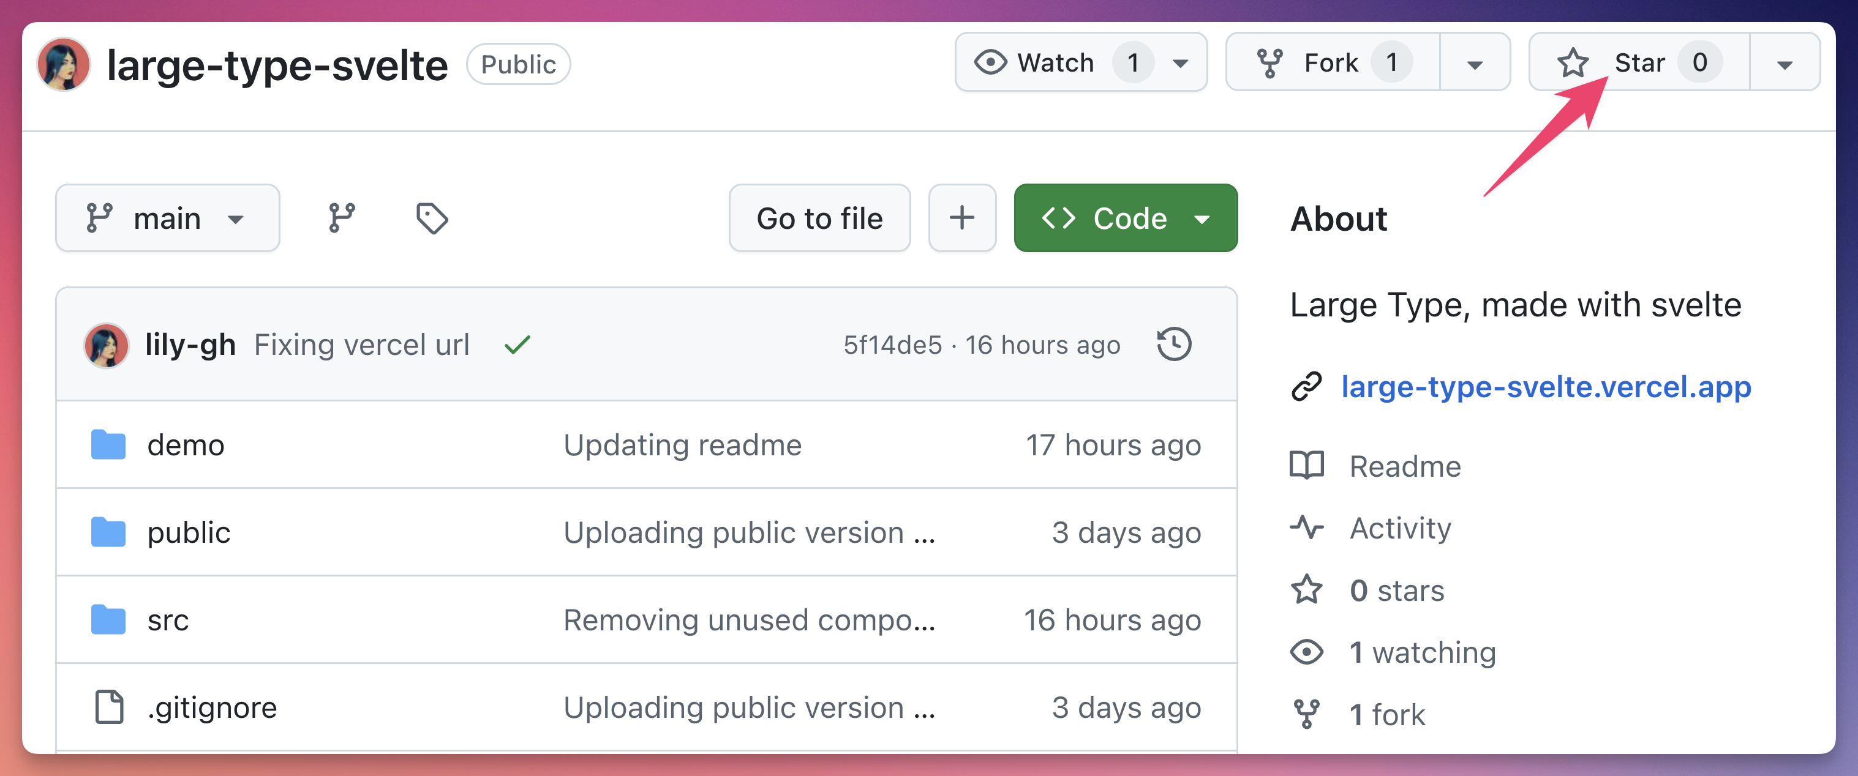Click the pulse icon next to Activity
This screenshot has width=1858, height=776.
click(1306, 528)
